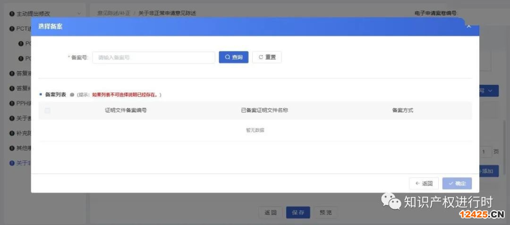Image resolution: width=510 pixels, height=225 pixels.
Task: Click the 返回 button at the page bottom
Action: (271, 212)
